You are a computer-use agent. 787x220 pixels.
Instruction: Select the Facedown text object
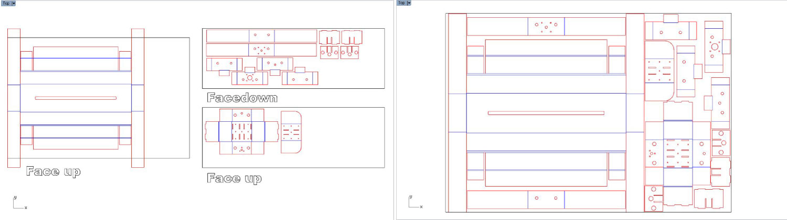point(242,98)
